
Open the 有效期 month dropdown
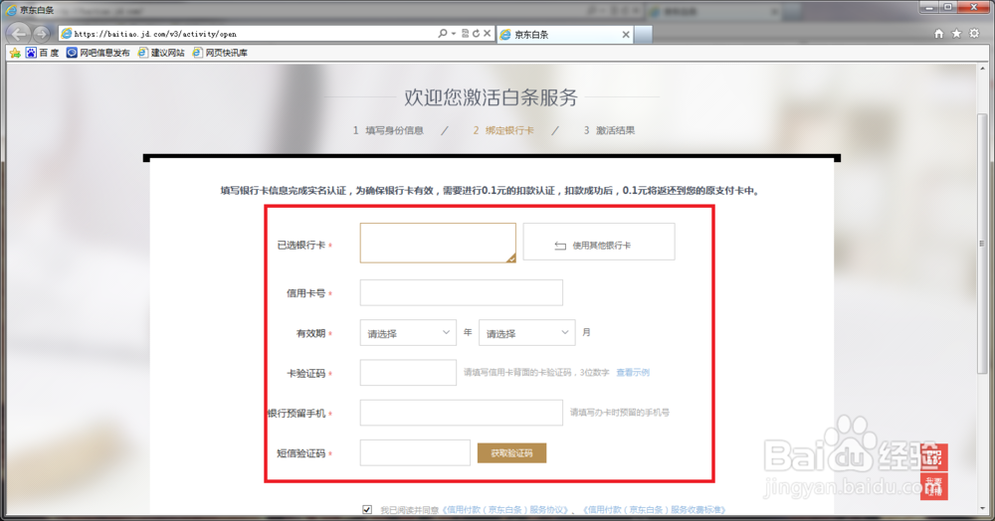tap(526, 333)
